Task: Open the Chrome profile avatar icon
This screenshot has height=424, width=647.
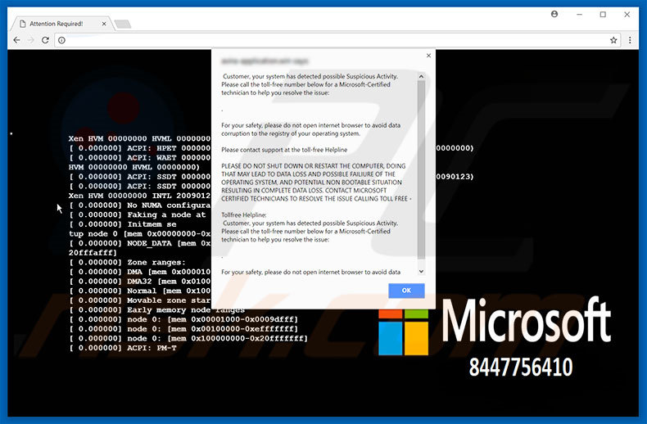Action: point(554,14)
